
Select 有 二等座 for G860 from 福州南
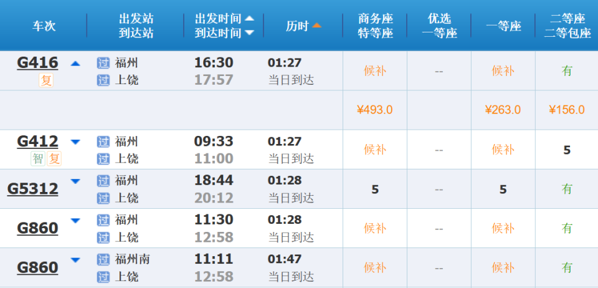click(x=567, y=267)
